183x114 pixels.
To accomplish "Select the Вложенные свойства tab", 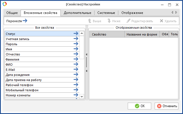I will coord(40,13).
